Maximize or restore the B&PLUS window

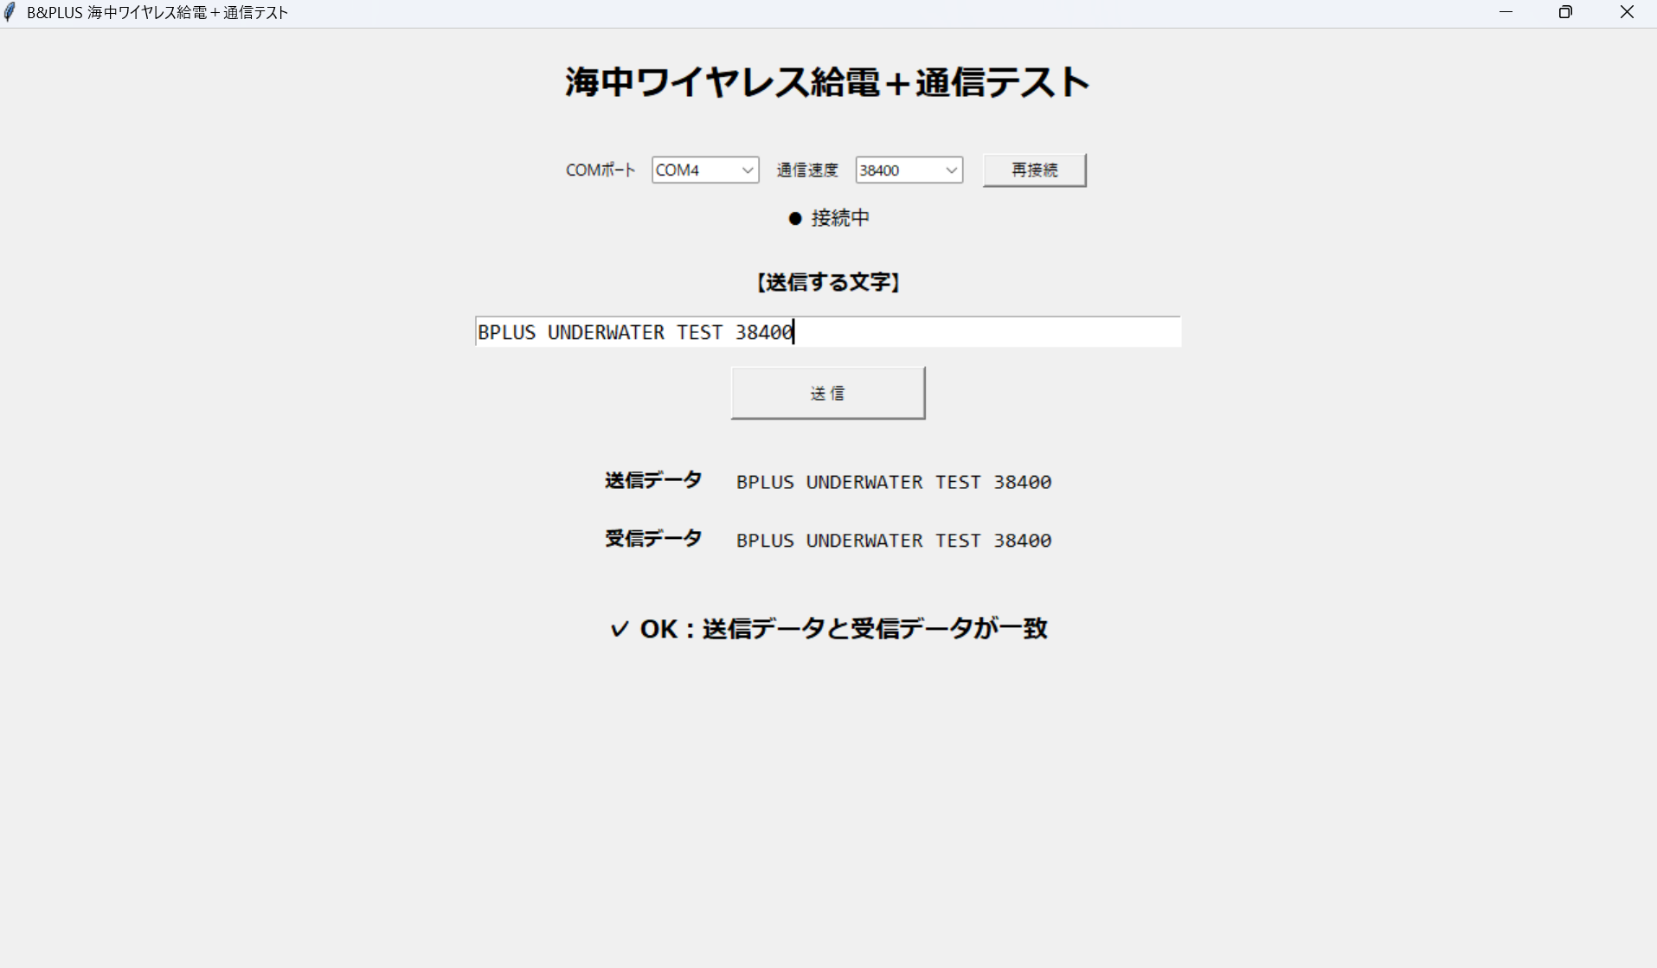coord(1565,12)
